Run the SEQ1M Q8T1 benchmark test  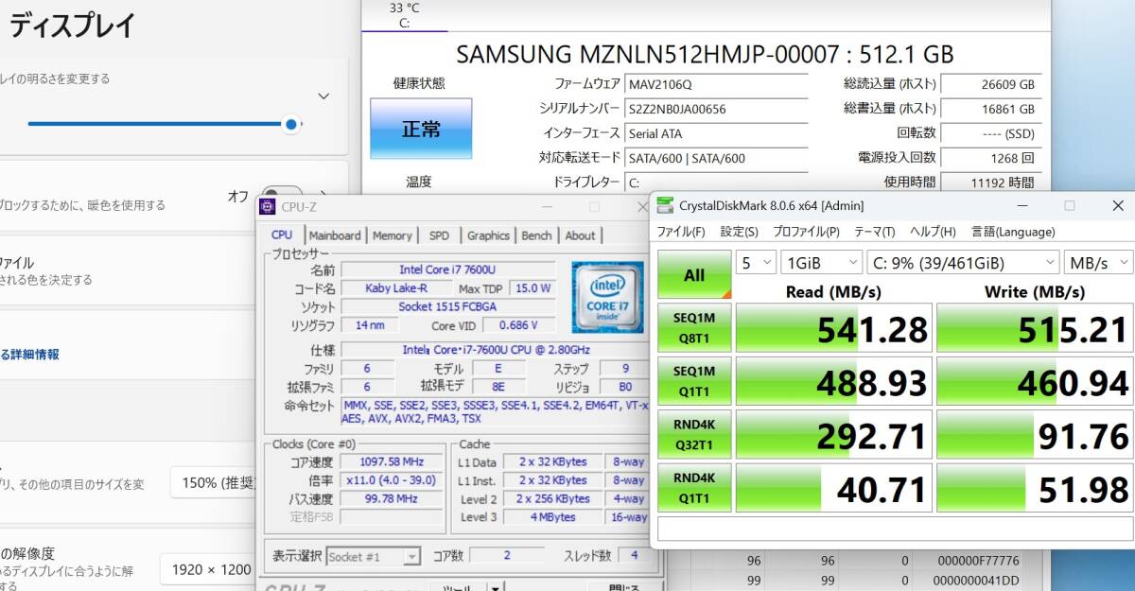point(694,327)
